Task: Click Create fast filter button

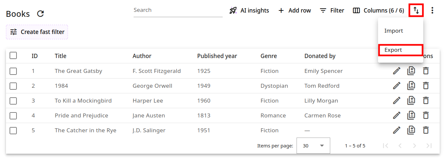Action: click(37, 32)
